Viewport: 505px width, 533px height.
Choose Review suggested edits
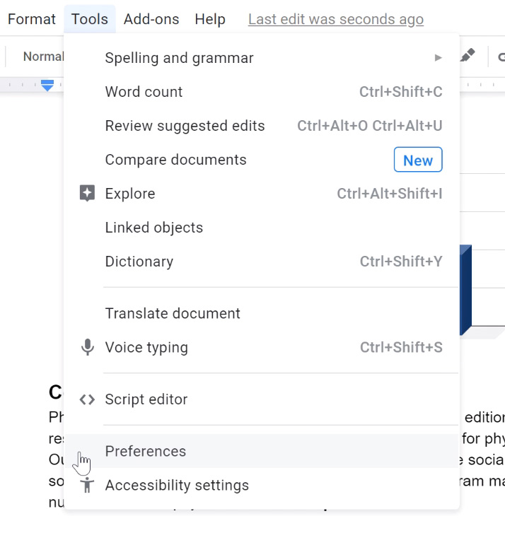click(262, 126)
